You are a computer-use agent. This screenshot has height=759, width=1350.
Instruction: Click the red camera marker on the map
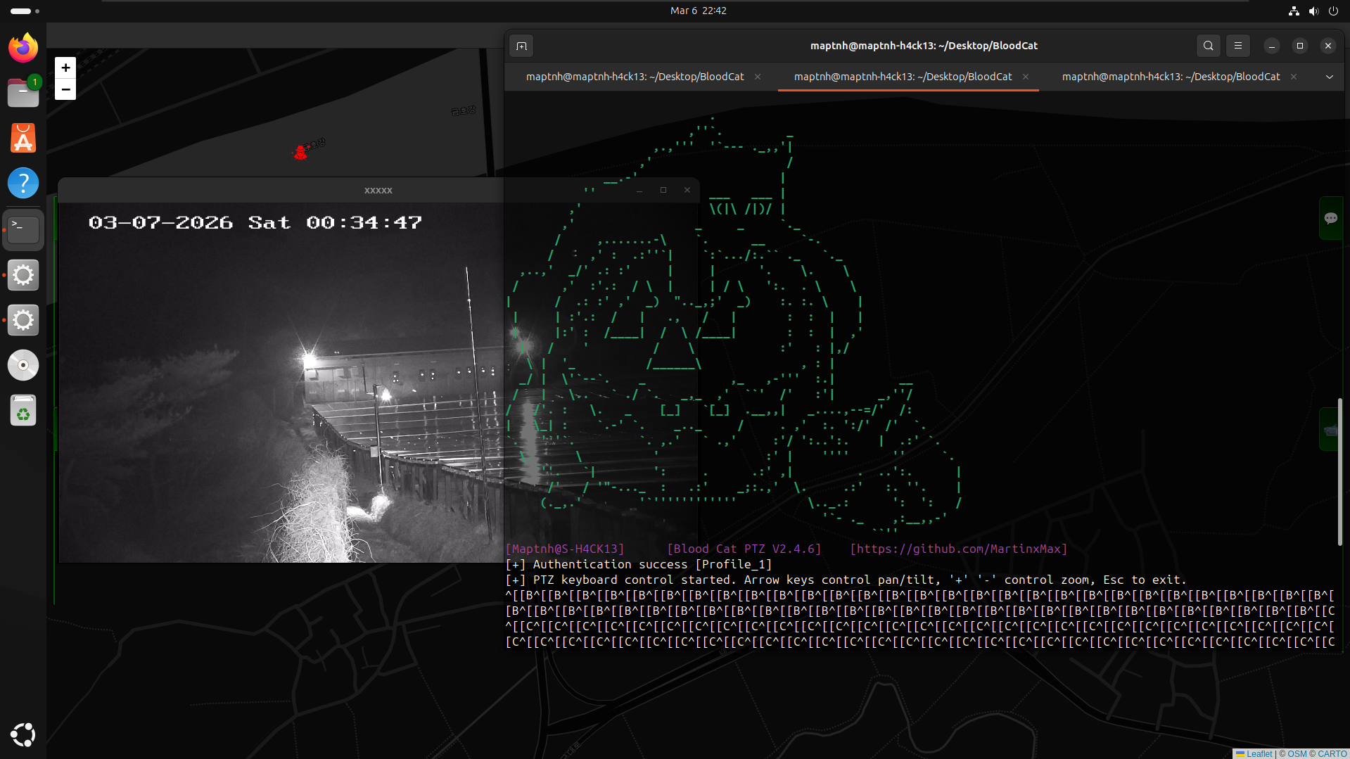coord(300,152)
